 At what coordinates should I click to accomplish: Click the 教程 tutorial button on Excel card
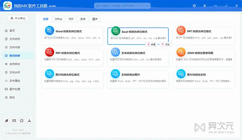151,44
